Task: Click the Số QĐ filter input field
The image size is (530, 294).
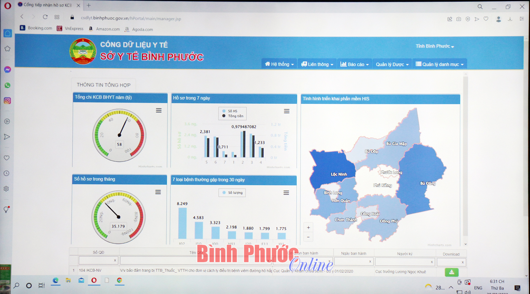Action: (96, 260)
